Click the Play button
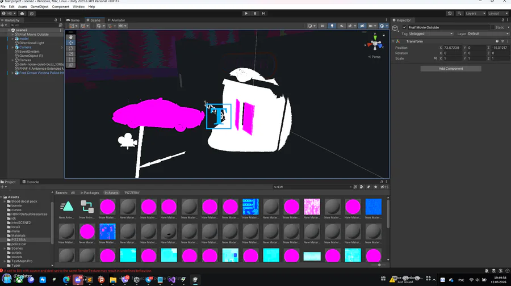 pos(246,14)
